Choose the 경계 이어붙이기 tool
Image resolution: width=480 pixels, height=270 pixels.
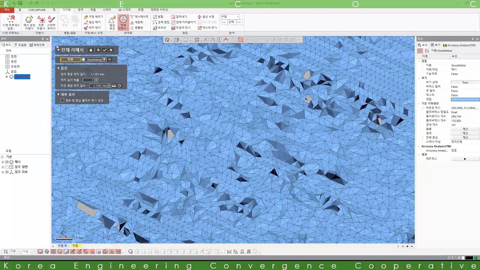tap(183, 22)
